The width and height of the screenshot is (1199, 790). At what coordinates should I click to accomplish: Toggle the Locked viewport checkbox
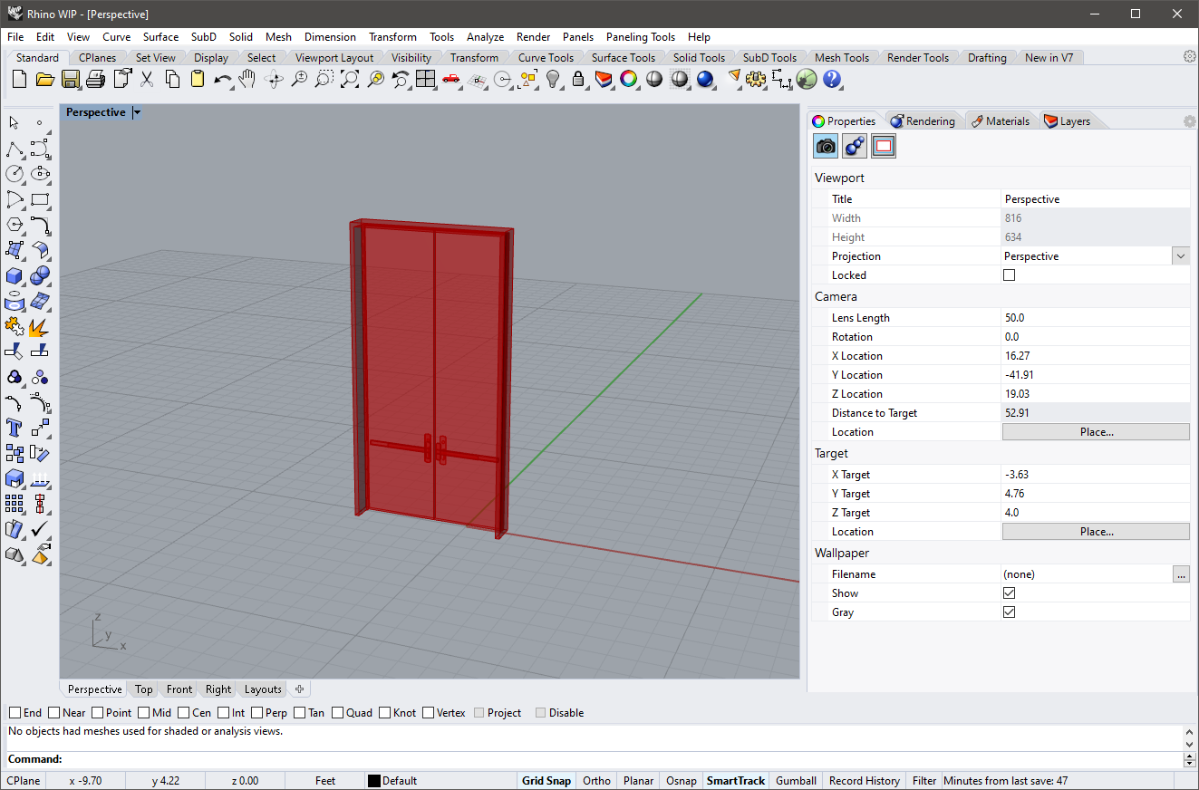[1009, 275]
